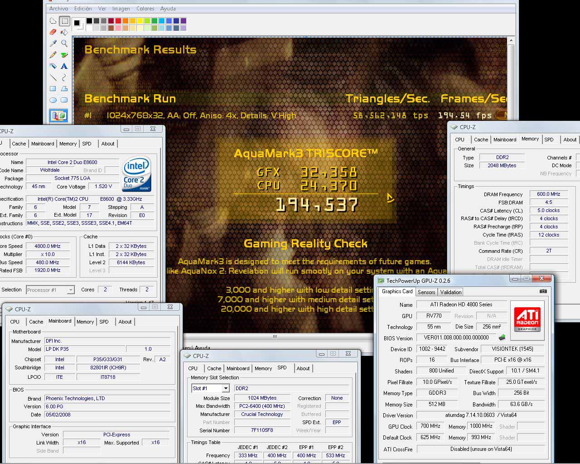Choose the Brush tool in Paint
Viewport: 580px width, 464px height.
[64, 55]
